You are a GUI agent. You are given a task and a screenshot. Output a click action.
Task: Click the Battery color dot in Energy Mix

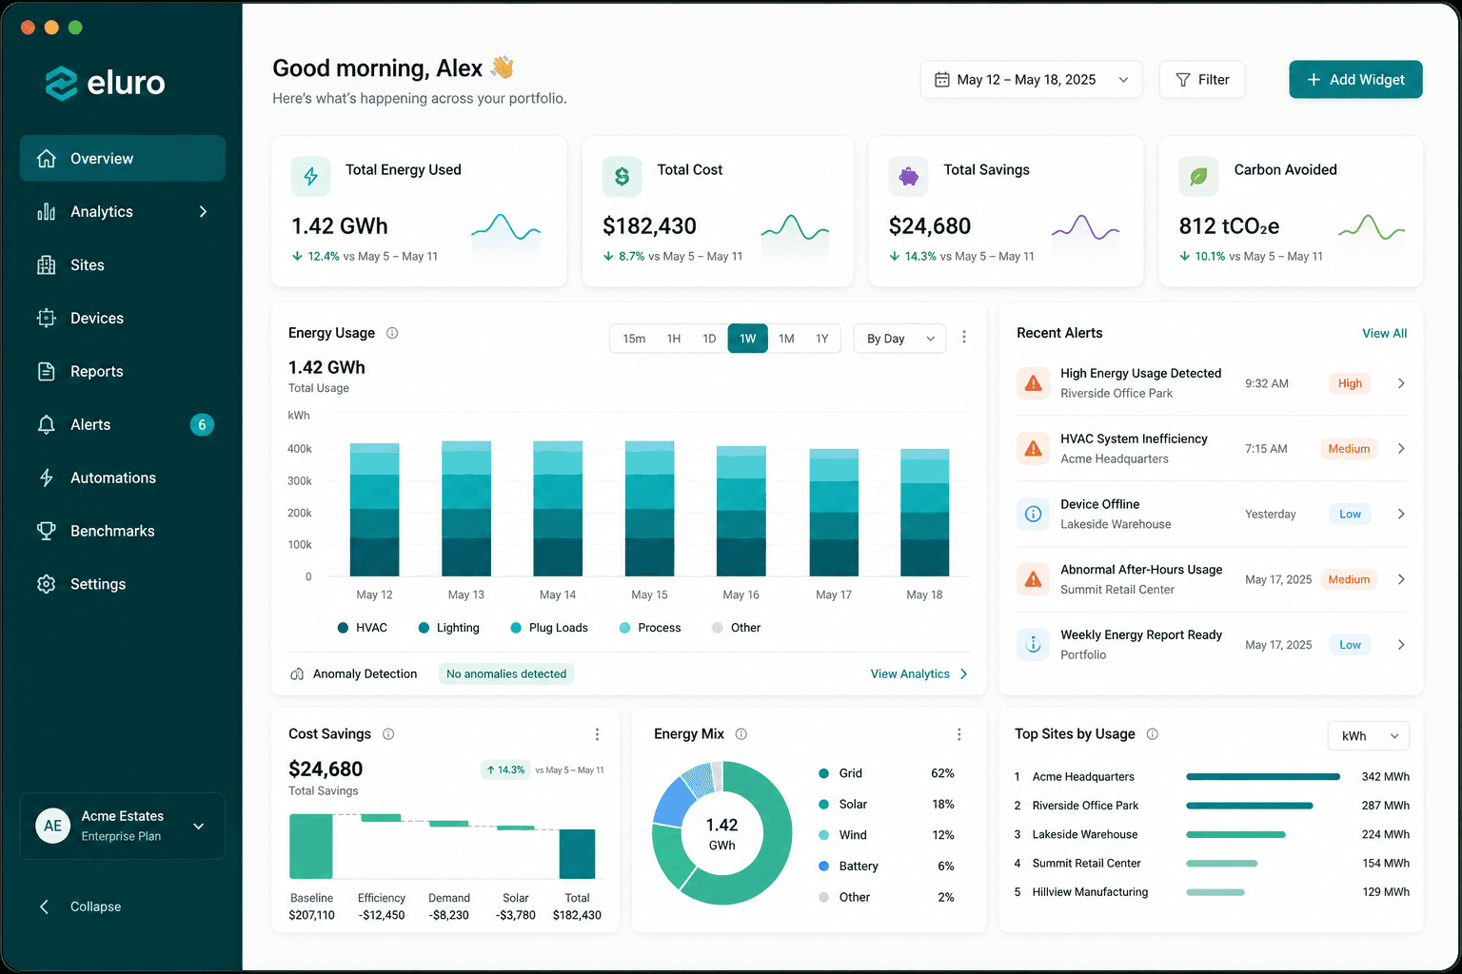point(824,867)
